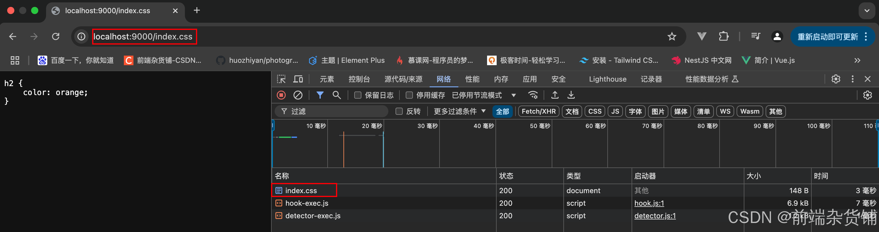The width and height of the screenshot is (879, 232).
Task: Tick the Invert checkbox (反转)
Action: (x=399, y=111)
